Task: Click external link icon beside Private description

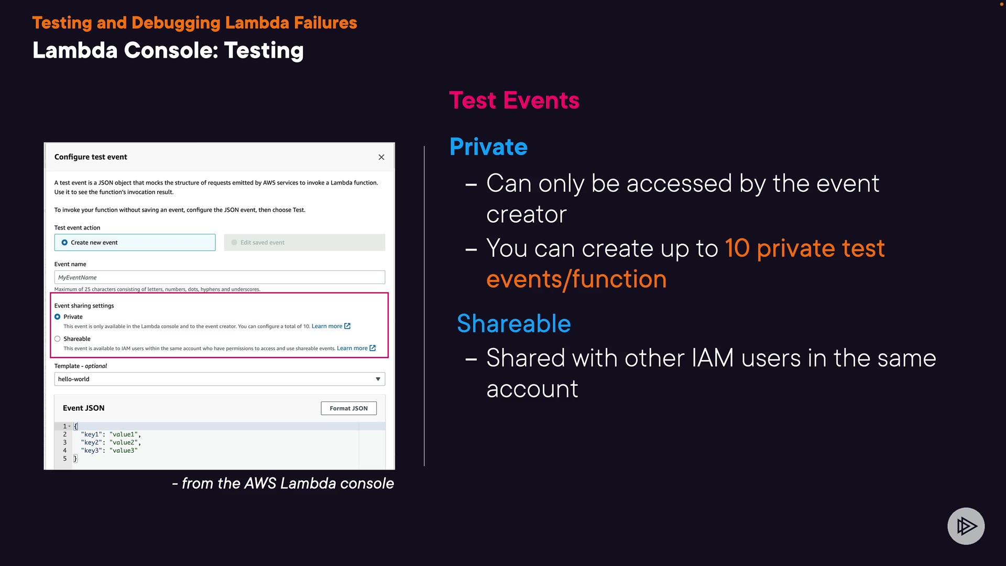Action: [347, 326]
